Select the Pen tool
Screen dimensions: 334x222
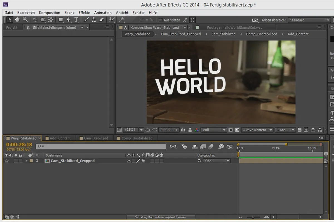(68, 20)
